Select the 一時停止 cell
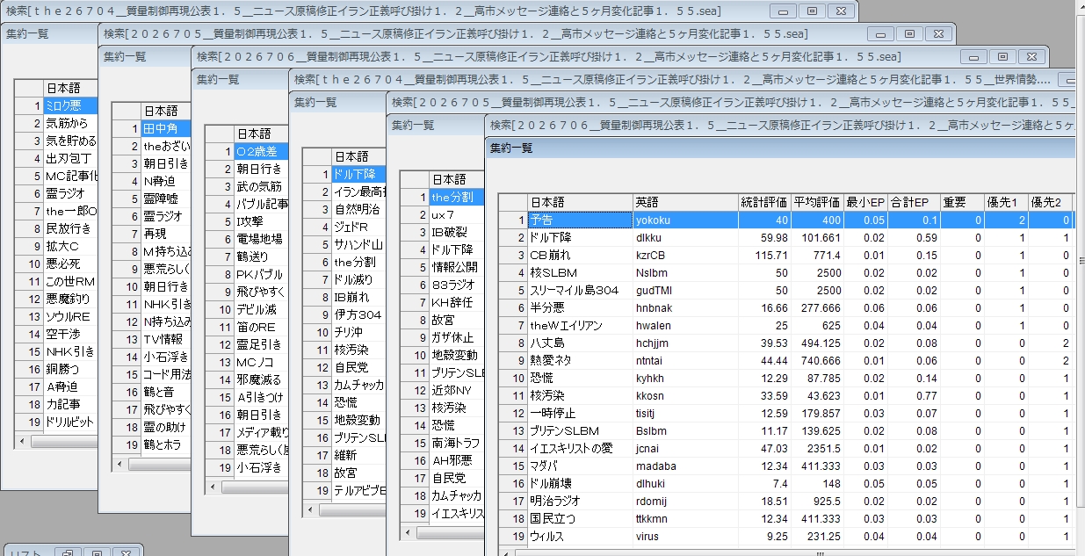 (579, 413)
